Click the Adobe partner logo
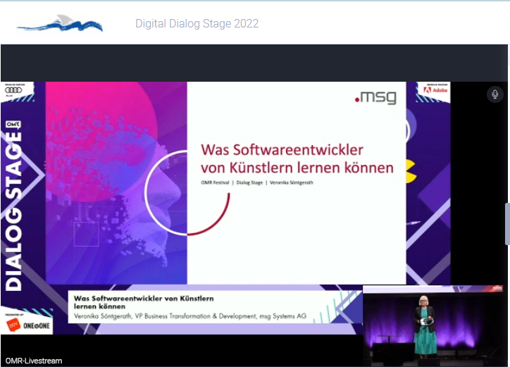The image size is (510, 367). (435, 89)
